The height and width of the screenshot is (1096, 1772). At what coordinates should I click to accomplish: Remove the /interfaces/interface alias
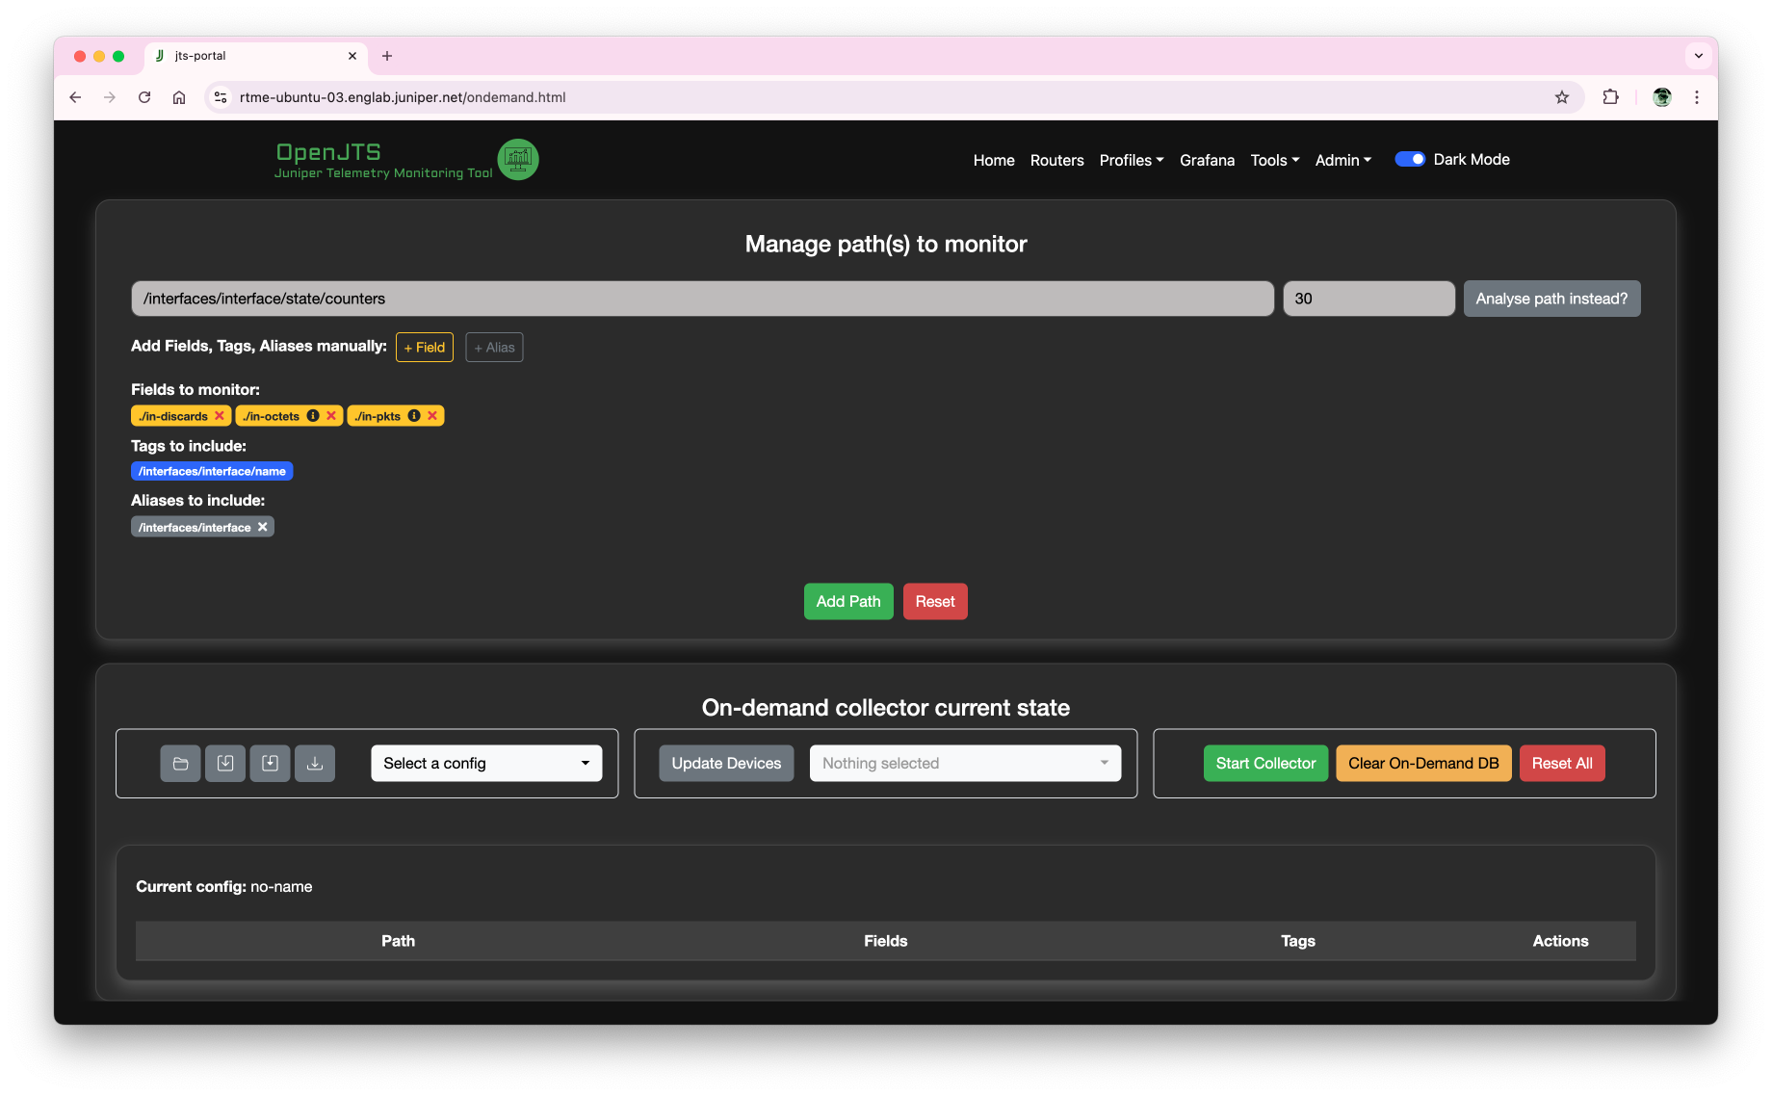pos(262,527)
